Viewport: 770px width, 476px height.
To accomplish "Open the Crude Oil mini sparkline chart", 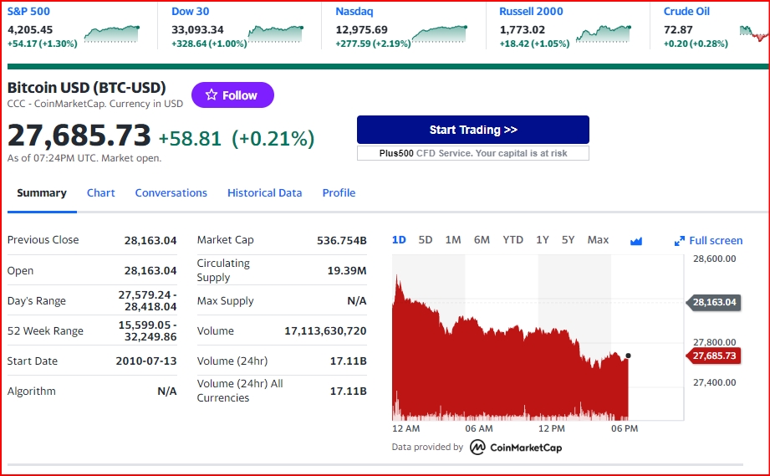I will (x=754, y=34).
